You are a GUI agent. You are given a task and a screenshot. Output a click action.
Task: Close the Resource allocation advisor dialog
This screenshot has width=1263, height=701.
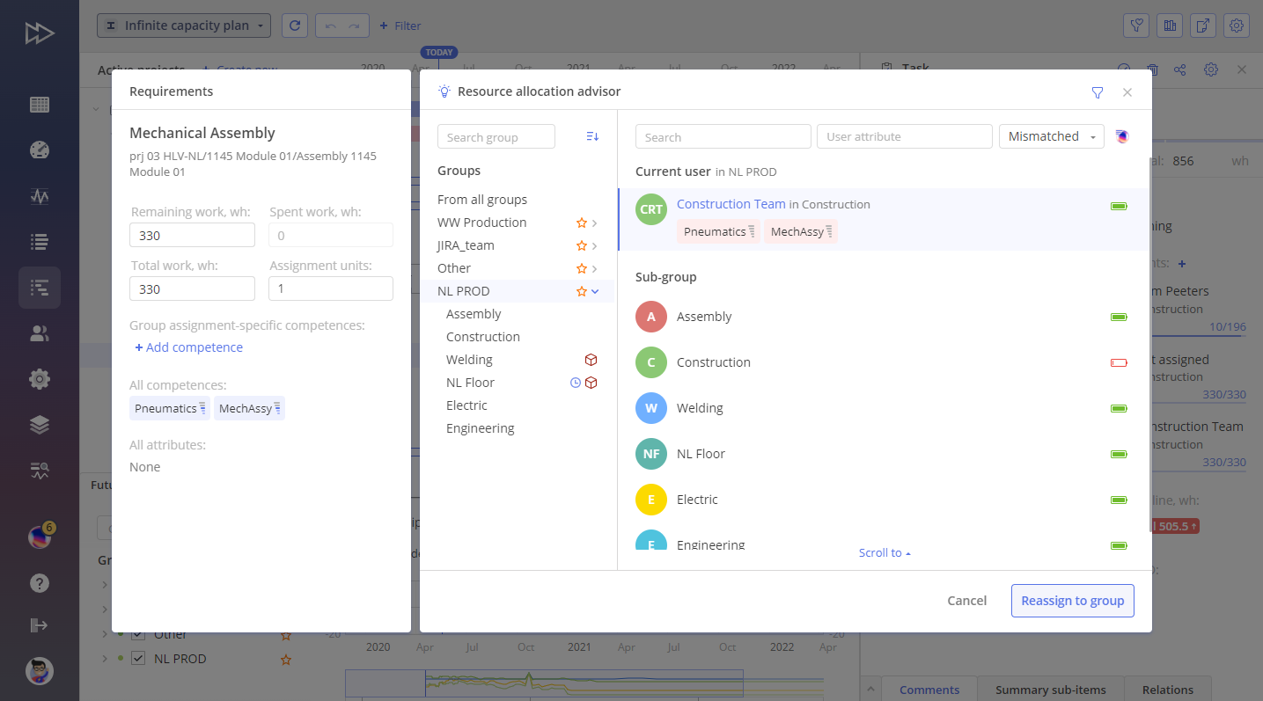1127,92
